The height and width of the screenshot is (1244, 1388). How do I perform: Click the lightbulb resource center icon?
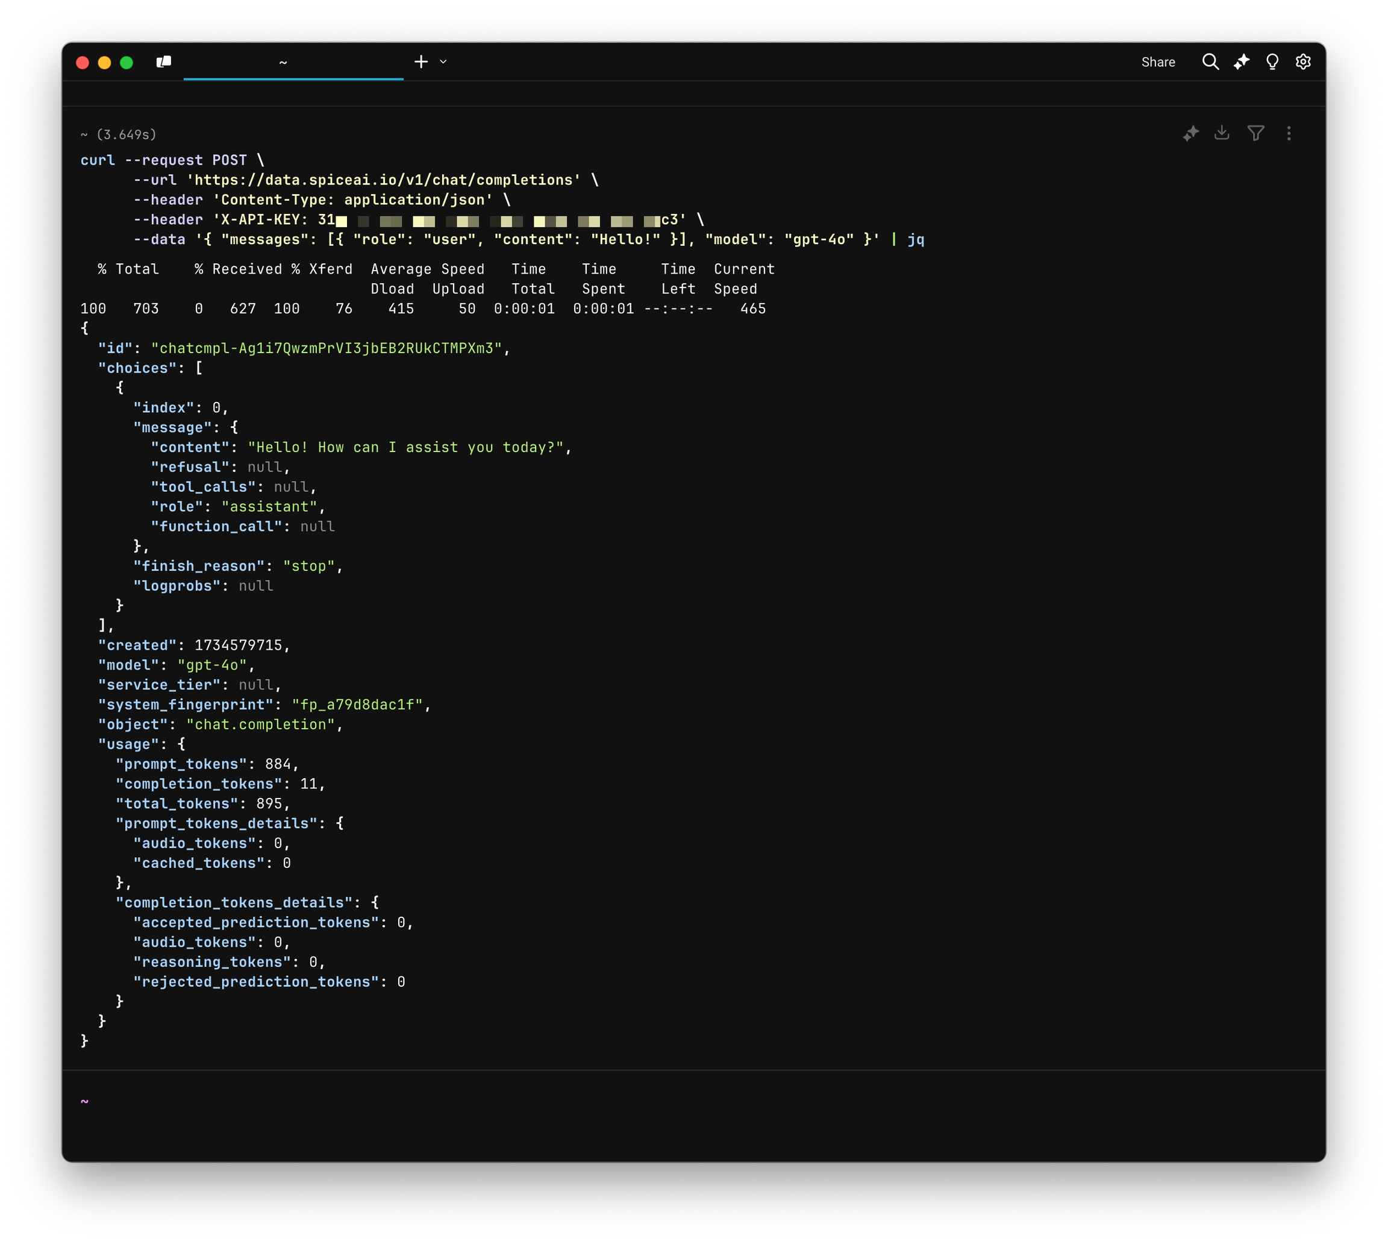pos(1272,62)
